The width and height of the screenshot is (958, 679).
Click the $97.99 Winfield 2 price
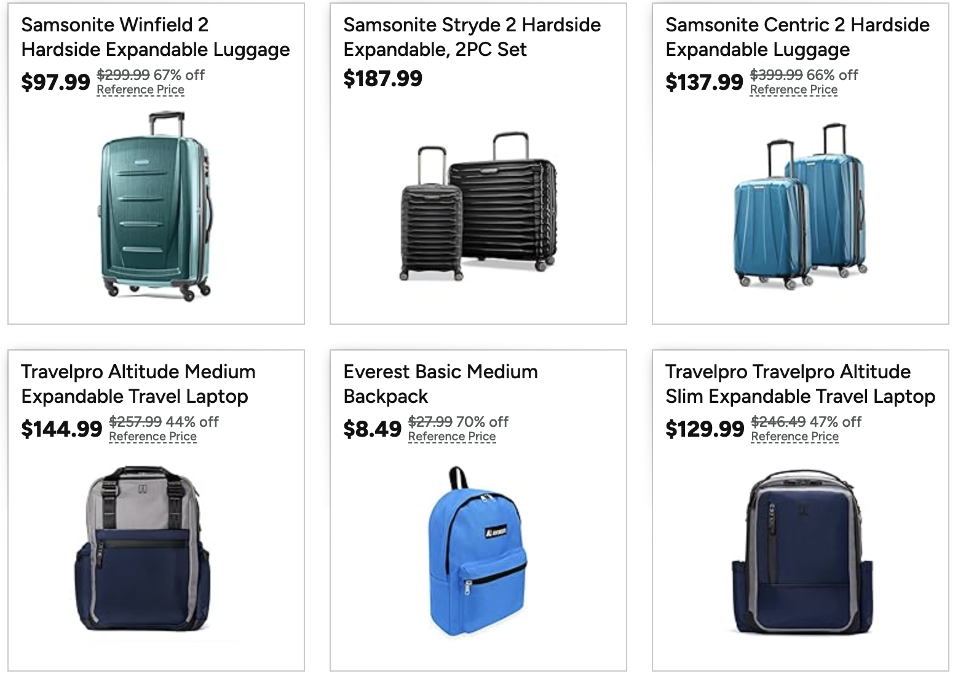coord(55,82)
